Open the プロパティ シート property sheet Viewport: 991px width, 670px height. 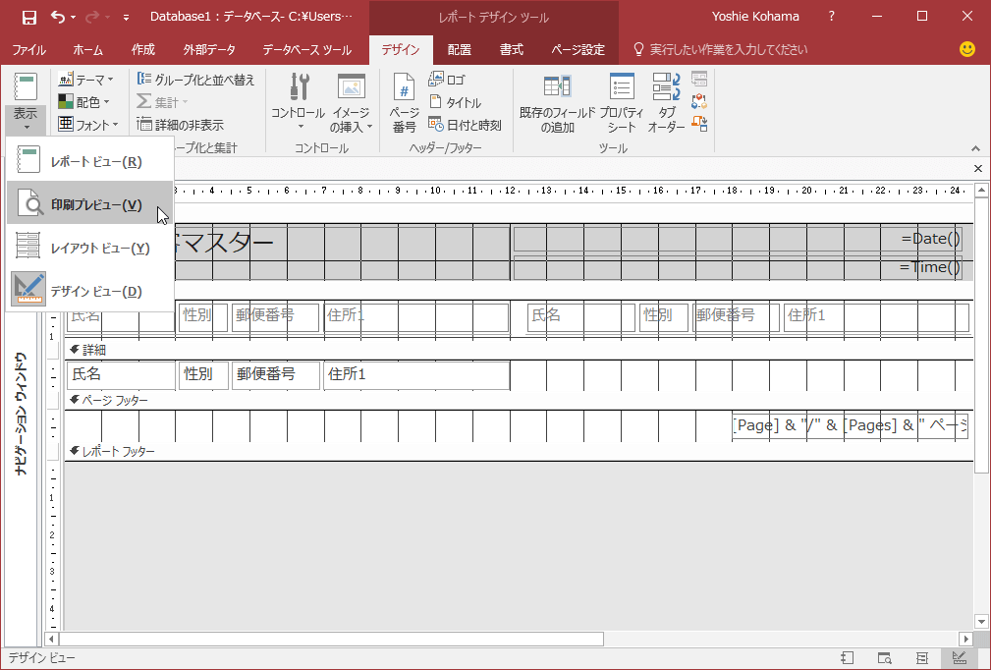point(622,102)
